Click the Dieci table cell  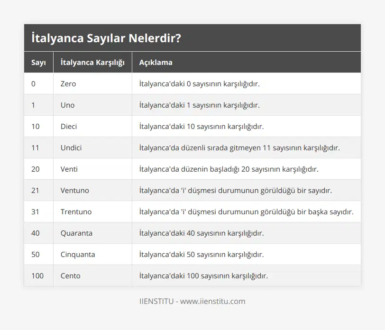68,126
